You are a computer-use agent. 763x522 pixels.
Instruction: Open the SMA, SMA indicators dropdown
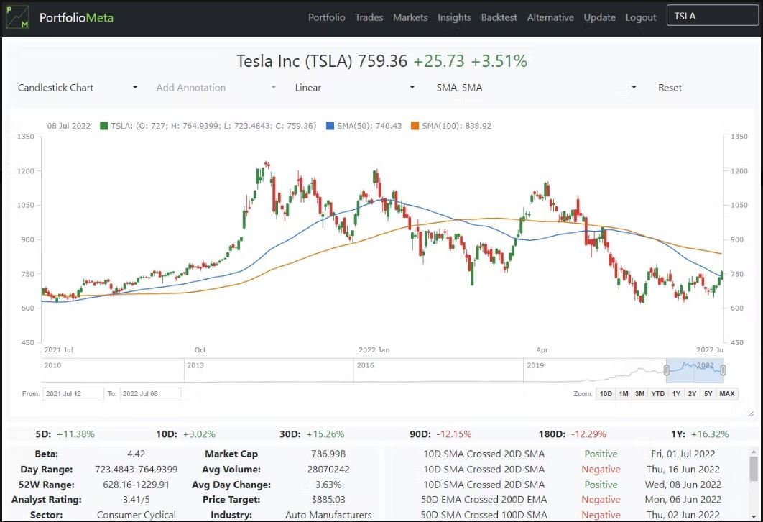coord(536,88)
